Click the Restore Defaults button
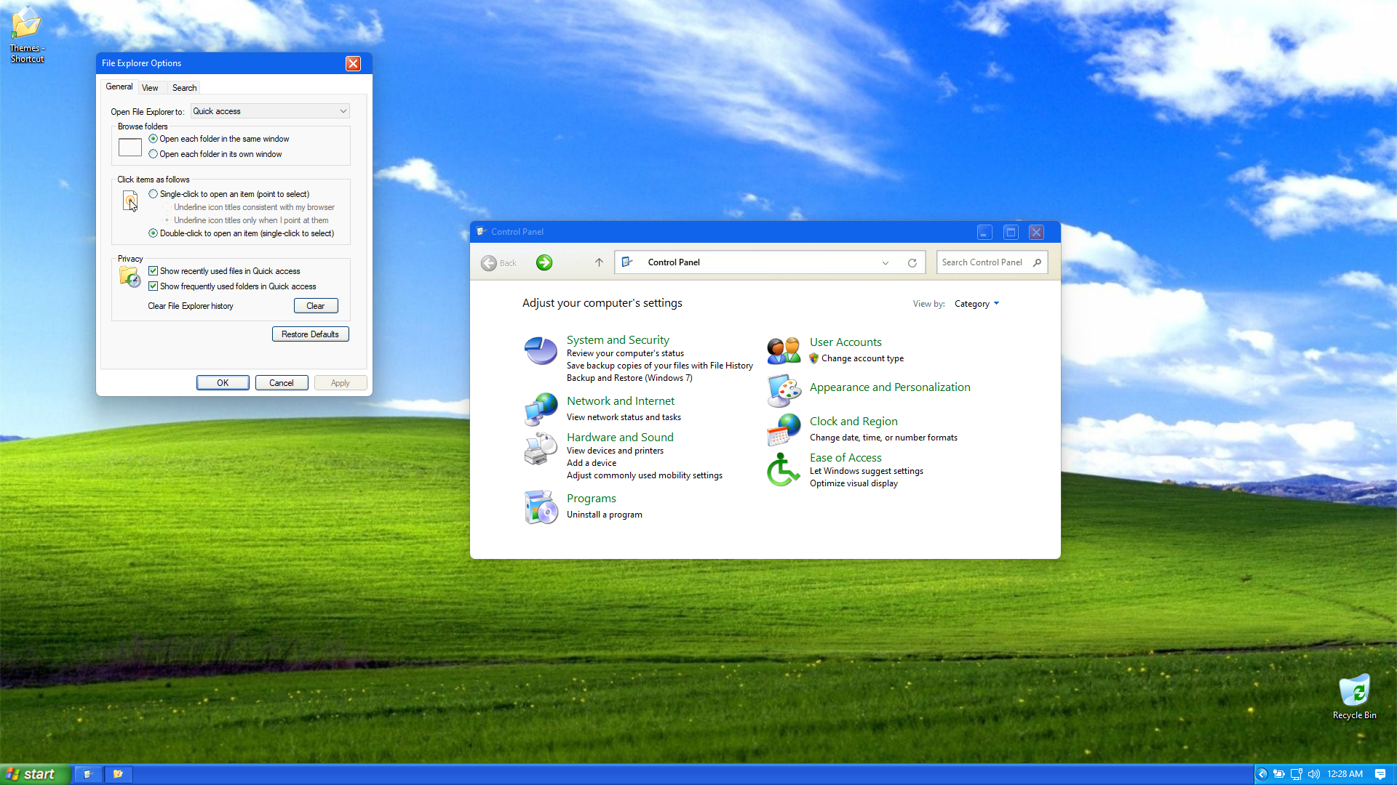The image size is (1397, 785). click(x=310, y=334)
